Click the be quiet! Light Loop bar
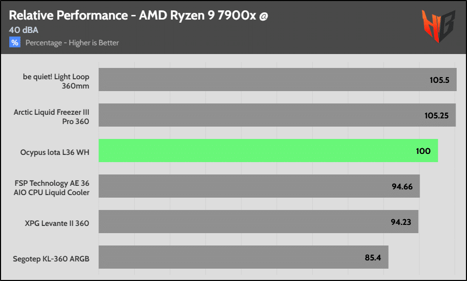Image resolution: width=467 pixels, height=281 pixels. [278, 80]
